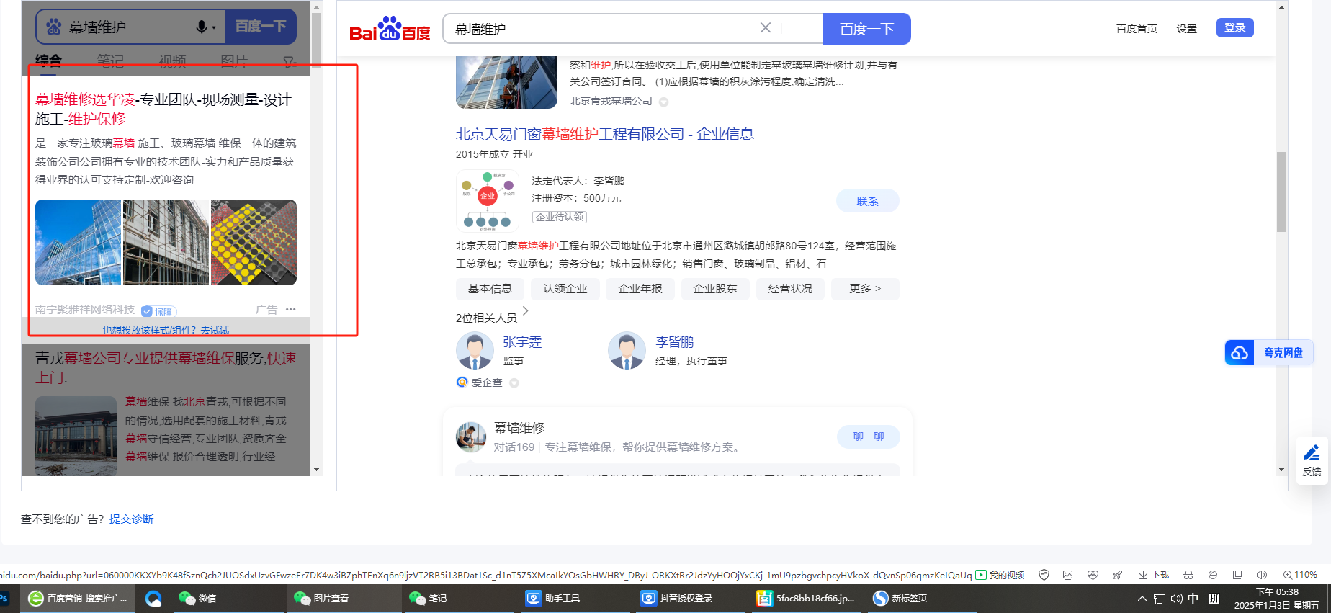Click the Quark browser icon in taskbar
The image size is (1331, 613).
tap(153, 599)
